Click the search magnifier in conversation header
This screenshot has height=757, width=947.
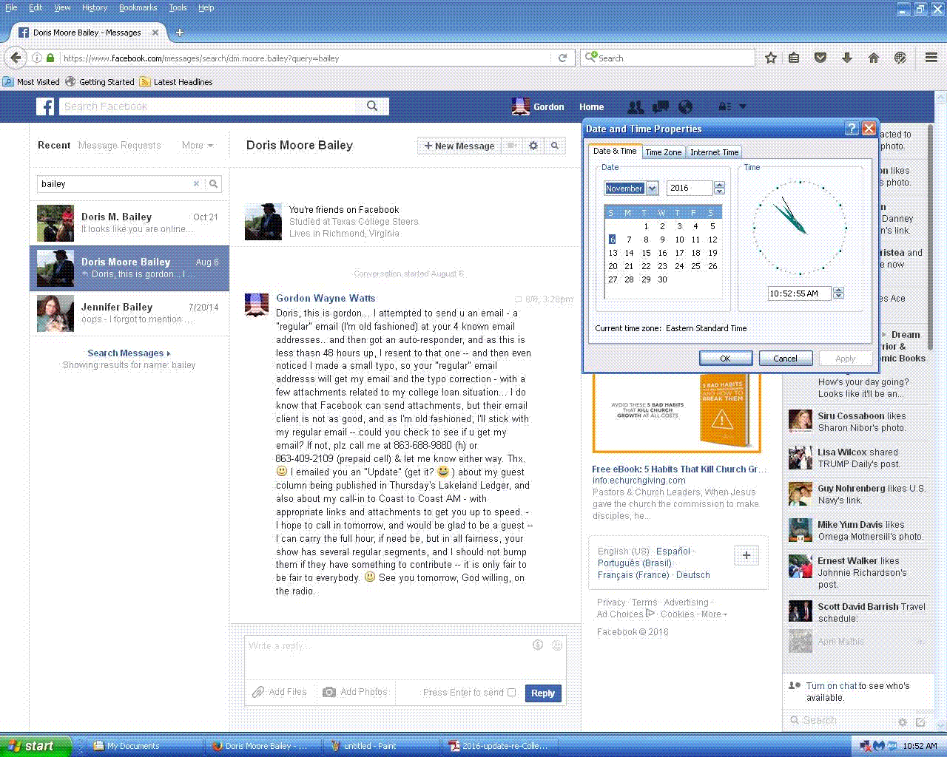click(x=554, y=146)
